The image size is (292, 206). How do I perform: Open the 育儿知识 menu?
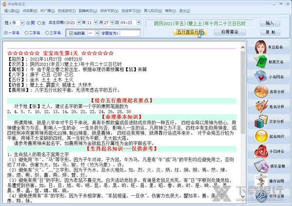pyautogui.click(x=153, y=11)
